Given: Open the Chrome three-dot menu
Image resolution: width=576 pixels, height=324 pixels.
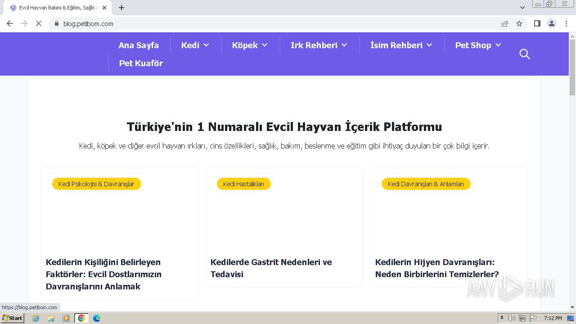Looking at the screenshot, I should tap(567, 23).
